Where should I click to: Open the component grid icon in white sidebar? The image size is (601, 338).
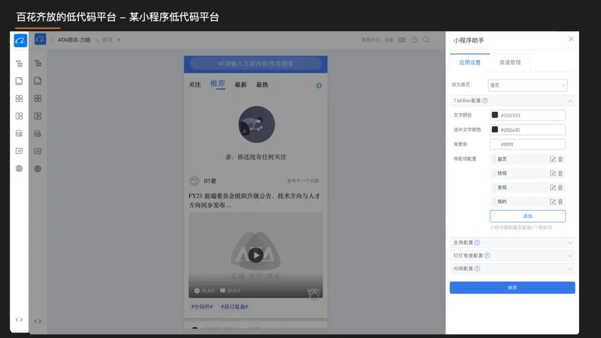point(19,98)
